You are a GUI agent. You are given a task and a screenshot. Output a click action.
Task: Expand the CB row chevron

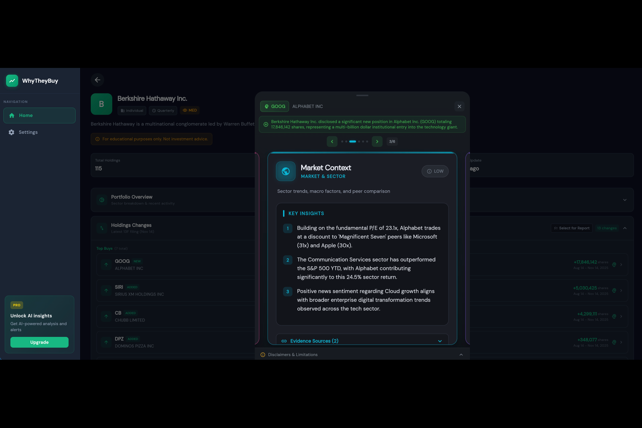coord(621,316)
